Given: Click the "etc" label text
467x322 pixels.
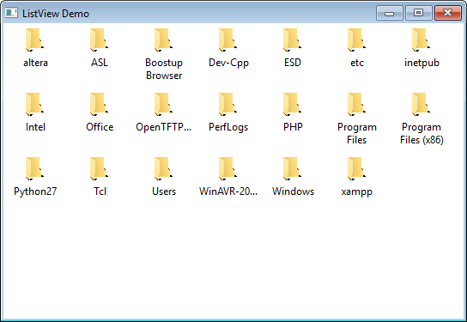Looking at the screenshot, I should coord(357,63).
